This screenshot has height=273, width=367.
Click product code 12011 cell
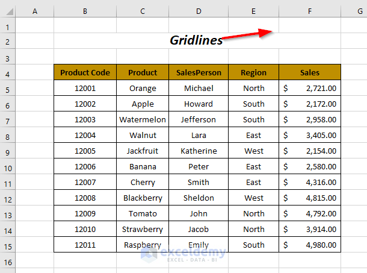85,245
